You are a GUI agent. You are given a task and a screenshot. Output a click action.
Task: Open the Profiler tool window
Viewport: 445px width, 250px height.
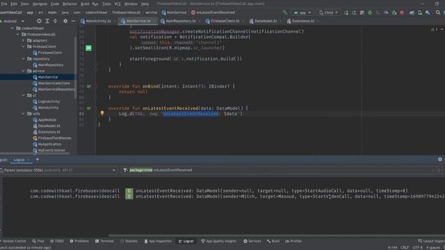click(293, 241)
